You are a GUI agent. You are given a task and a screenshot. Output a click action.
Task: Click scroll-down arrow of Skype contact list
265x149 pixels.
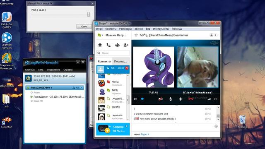(128, 119)
